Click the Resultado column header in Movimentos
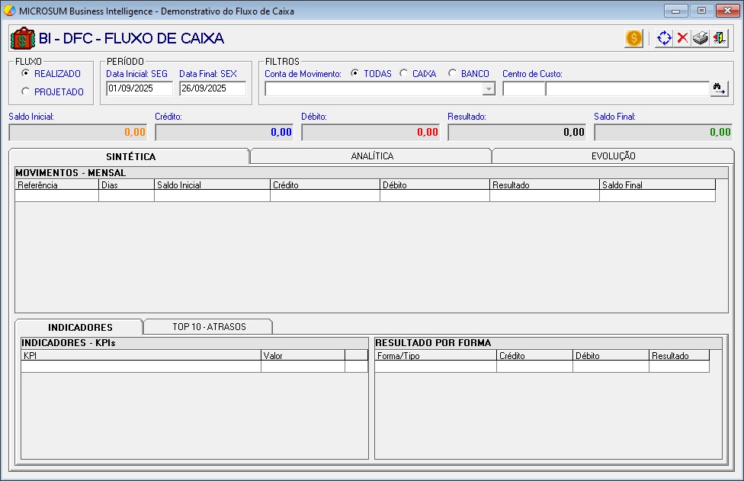Viewport: 744px width, 481px height. pos(545,185)
